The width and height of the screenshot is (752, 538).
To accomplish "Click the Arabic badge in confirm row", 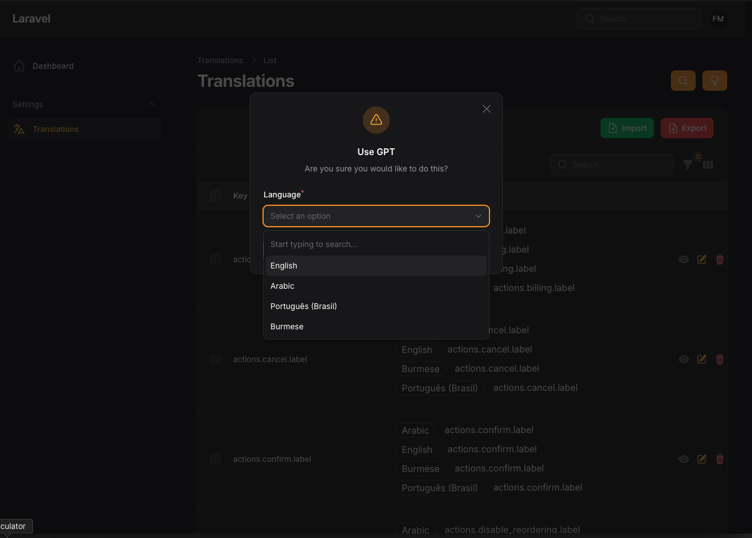I will click(415, 430).
